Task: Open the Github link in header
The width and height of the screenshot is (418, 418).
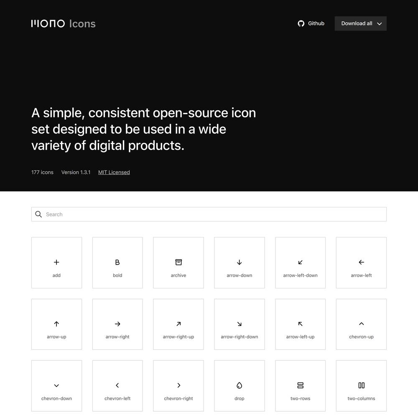Action: pos(311,23)
